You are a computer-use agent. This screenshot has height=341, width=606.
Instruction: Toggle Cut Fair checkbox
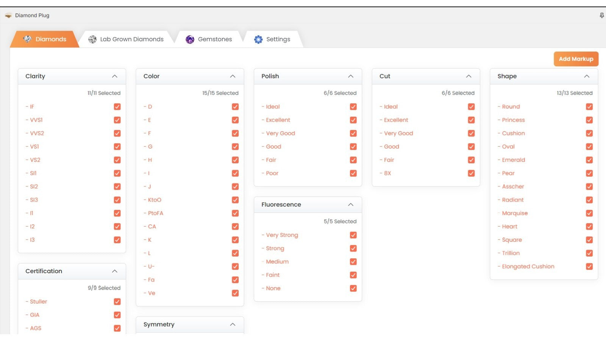tap(471, 160)
